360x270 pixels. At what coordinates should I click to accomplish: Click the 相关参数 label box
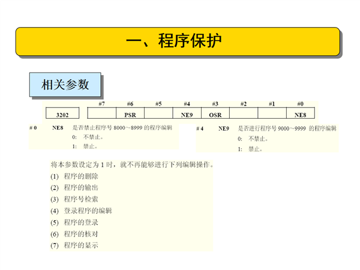click(65, 85)
